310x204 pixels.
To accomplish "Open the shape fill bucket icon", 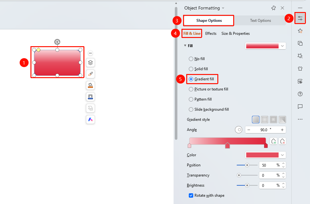I will tap(90, 85).
